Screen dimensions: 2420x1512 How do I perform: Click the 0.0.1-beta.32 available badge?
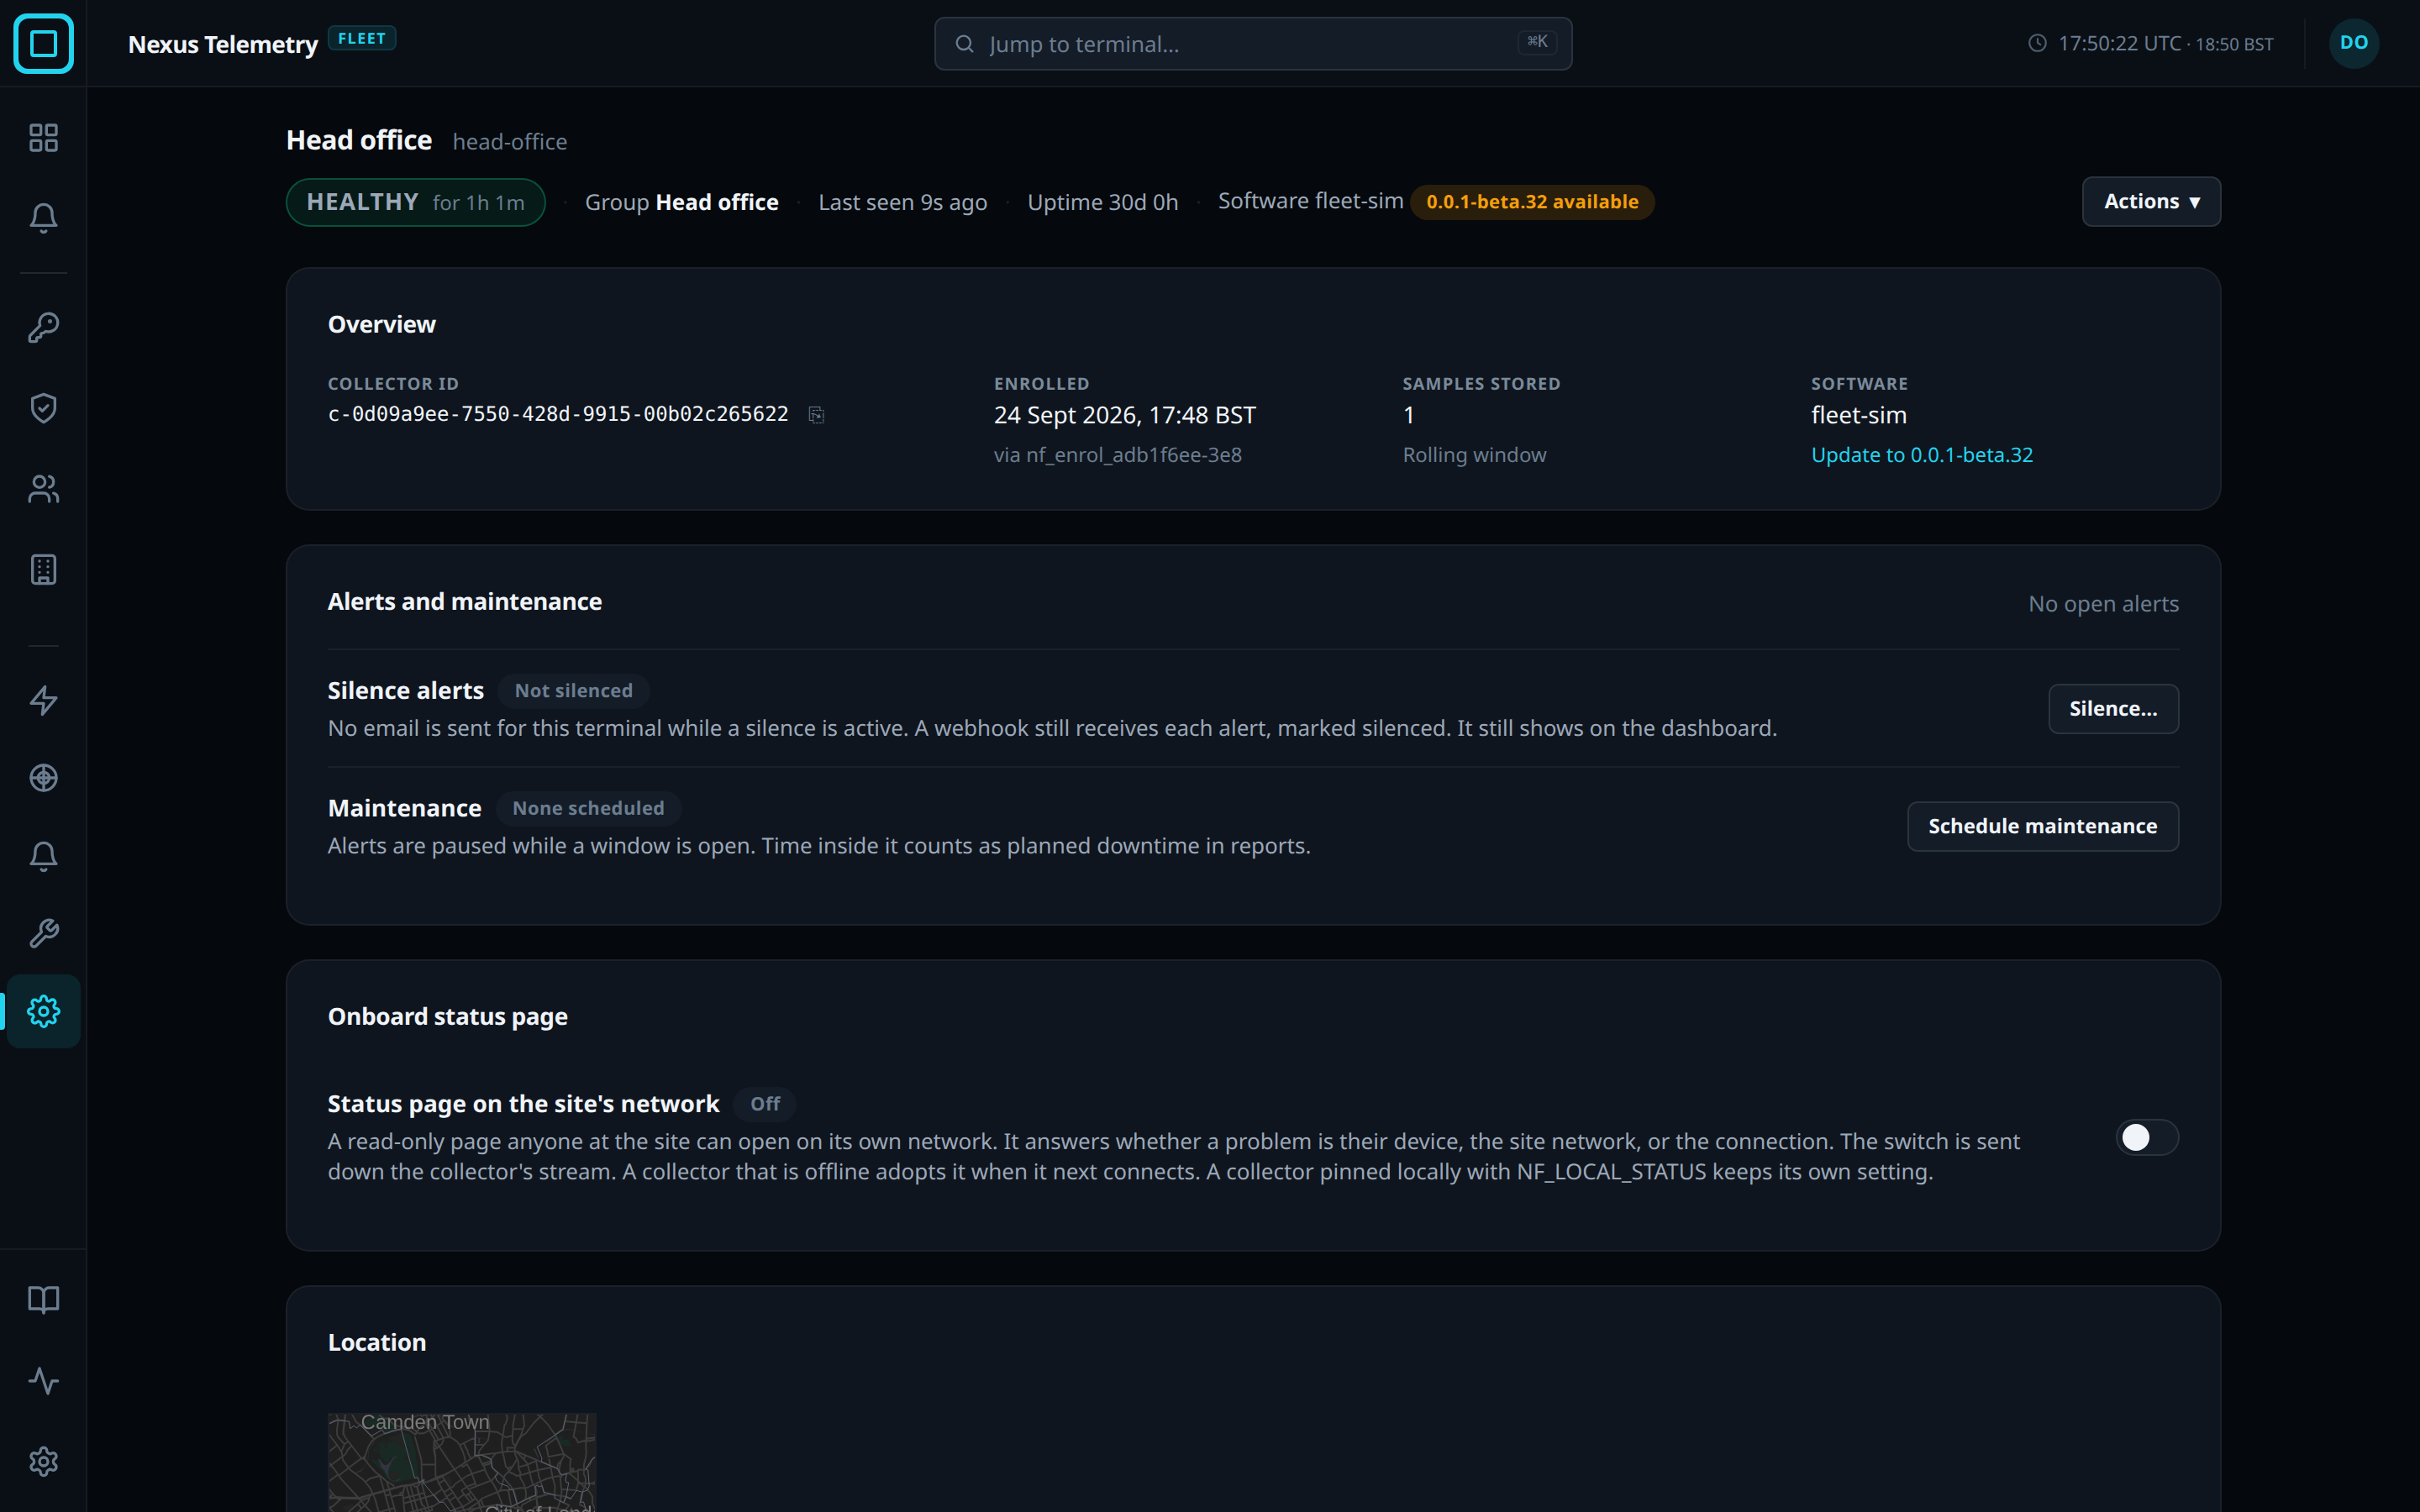pyautogui.click(x=1532, y=202)
